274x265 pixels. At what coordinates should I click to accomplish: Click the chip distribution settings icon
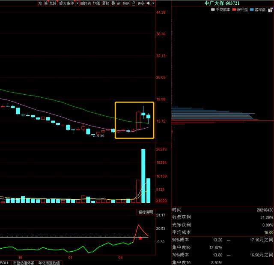[x=270, y=10]
